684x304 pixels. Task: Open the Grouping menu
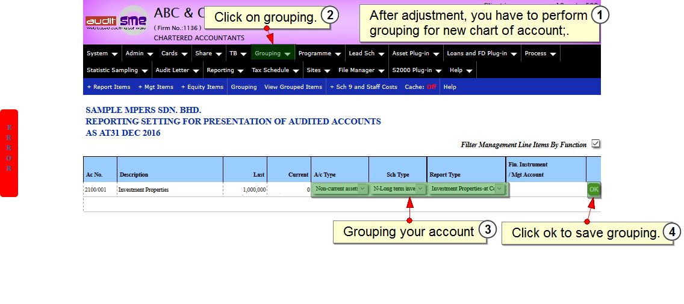pyautogui.click(x=272, y=53)
